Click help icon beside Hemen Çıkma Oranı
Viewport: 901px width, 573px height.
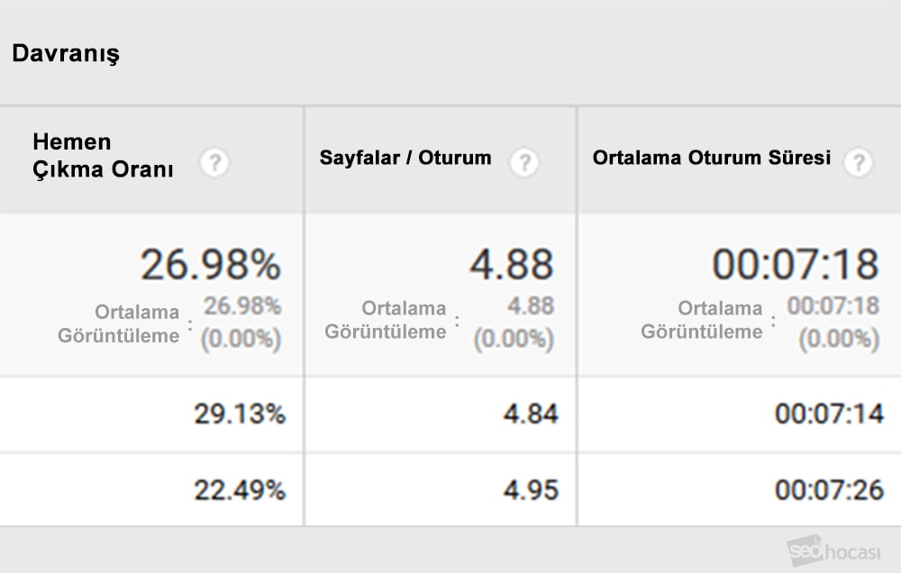tap(214, 163)
